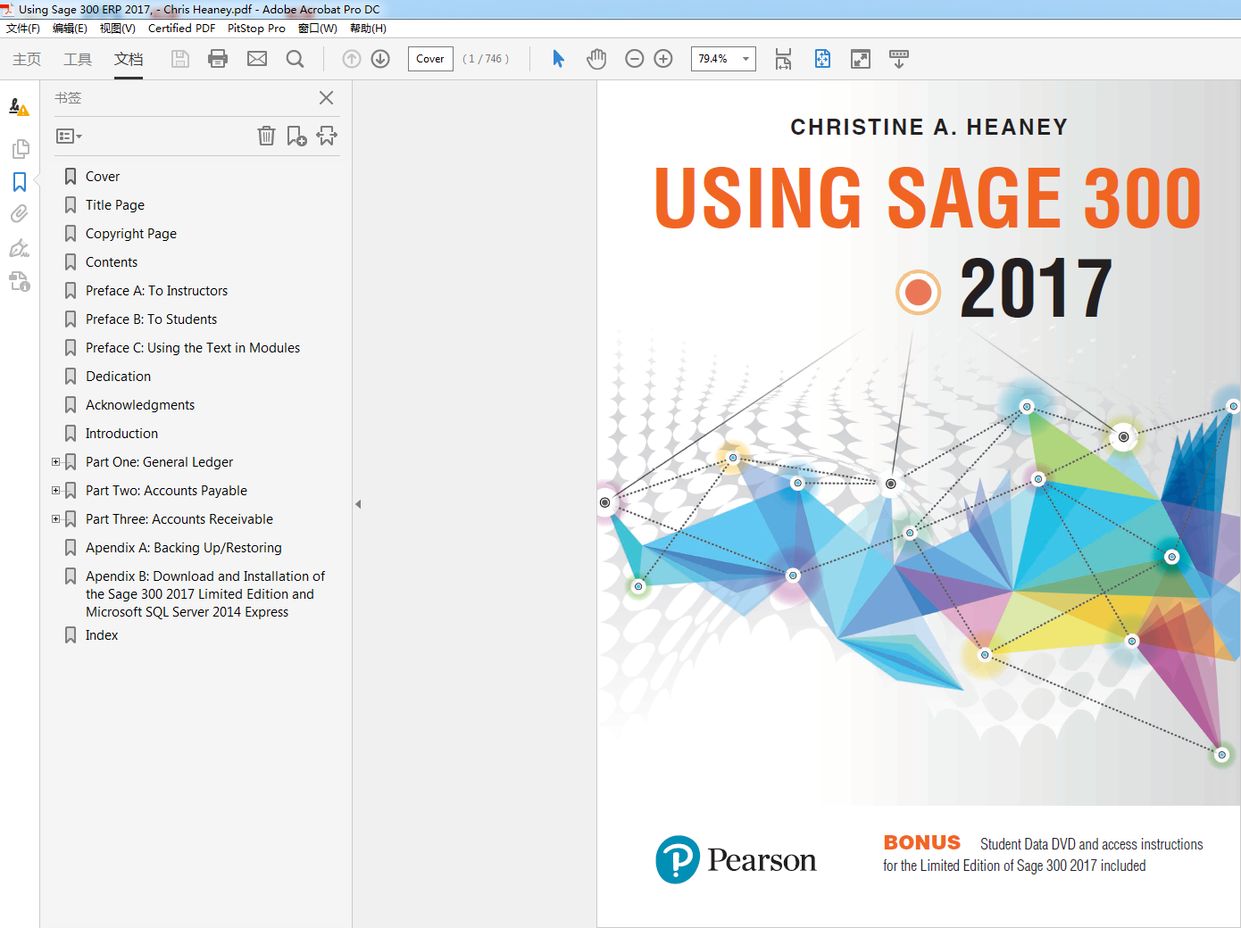Go to Title Page bookmark
The width and height of the screenshot is (1241, 928).
click(115, 205)
